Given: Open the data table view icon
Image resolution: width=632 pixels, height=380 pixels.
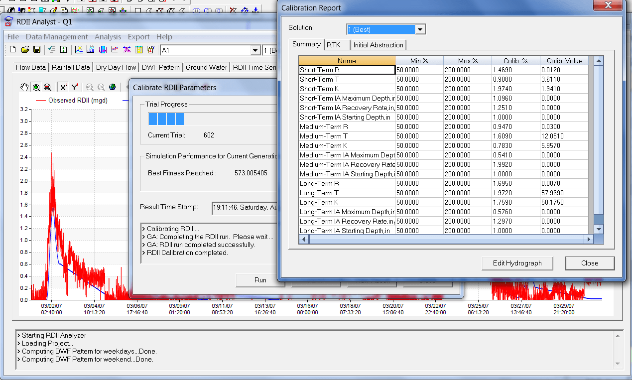Looking at the screenshot, I should coord(138,49).
